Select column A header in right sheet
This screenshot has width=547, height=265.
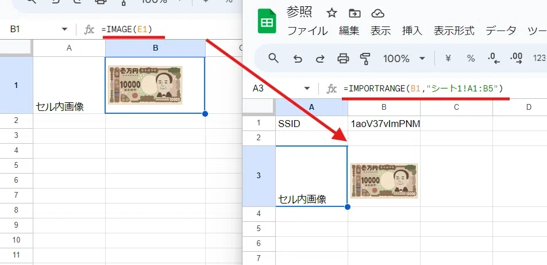[311, 107]
